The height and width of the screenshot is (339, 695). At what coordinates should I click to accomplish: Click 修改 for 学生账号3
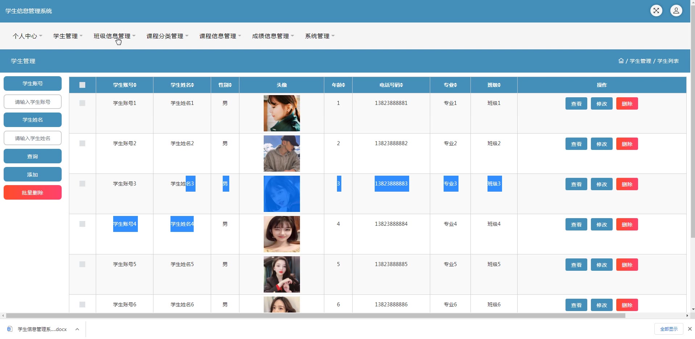tap(601, 184)
